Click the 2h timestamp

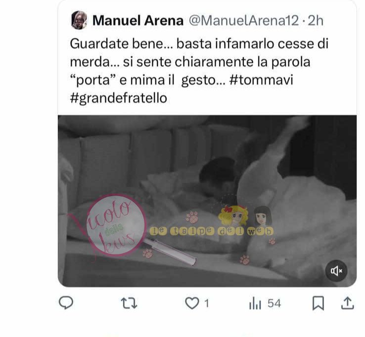(x=316, y=20)
